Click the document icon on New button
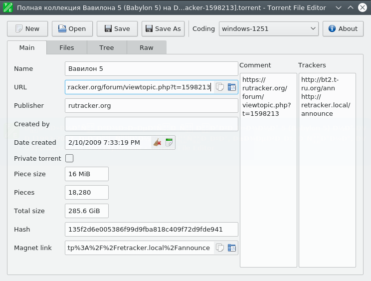Screen dimensions: 371x281 (18, 28)
